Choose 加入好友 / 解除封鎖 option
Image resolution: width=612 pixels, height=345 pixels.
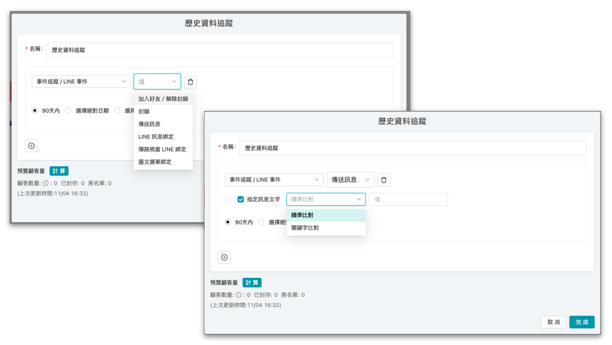[163, 99]
